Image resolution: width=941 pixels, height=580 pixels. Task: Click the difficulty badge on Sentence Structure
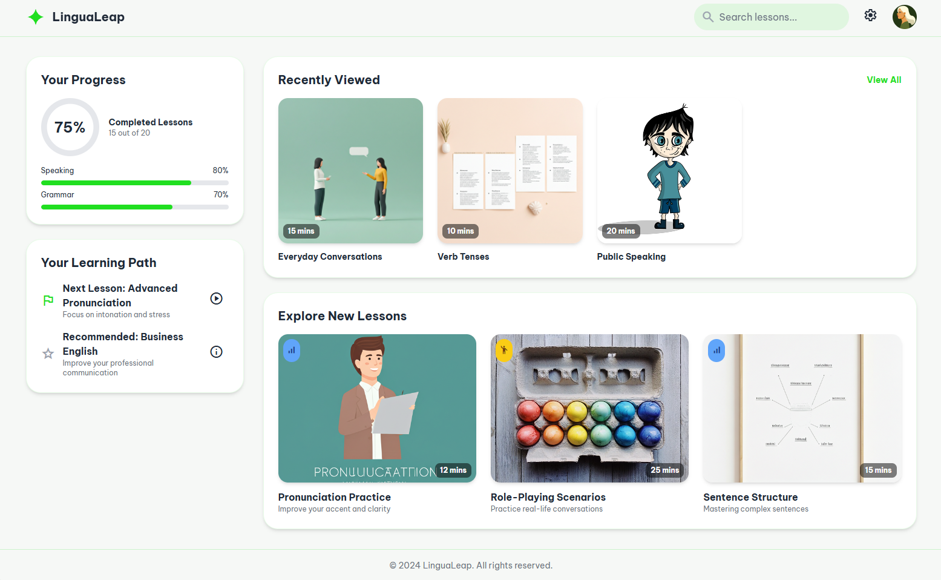point(716,350)
